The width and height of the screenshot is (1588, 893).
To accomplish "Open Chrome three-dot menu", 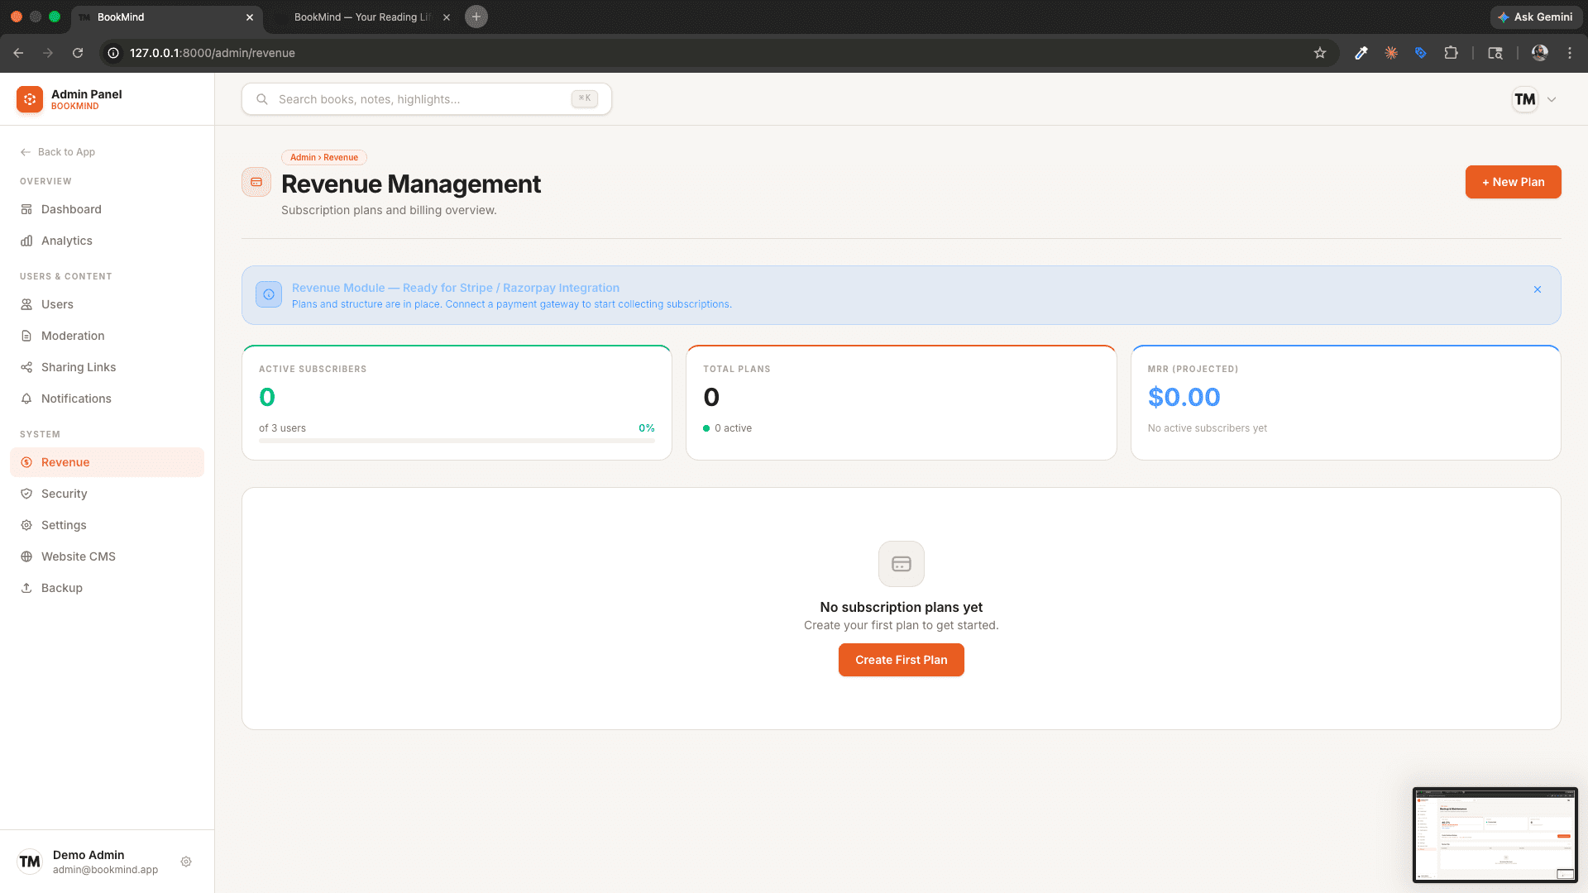I will pos(1570,53).
